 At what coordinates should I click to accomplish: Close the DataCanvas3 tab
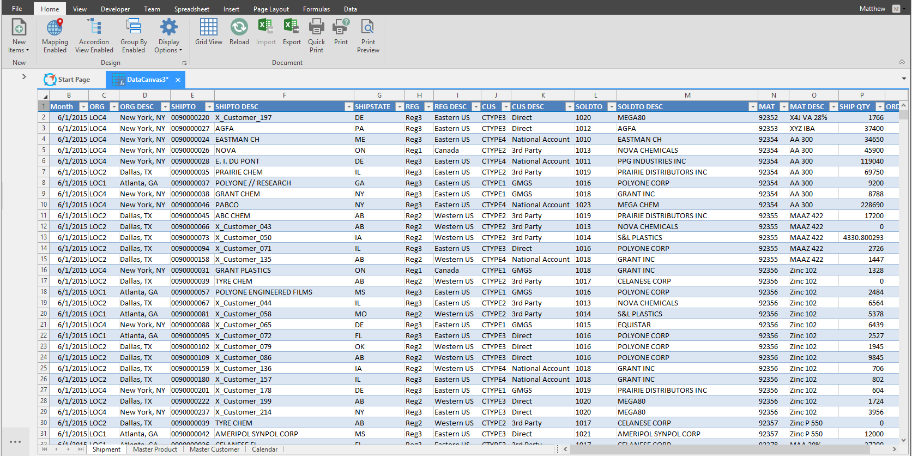pos(178,80)
